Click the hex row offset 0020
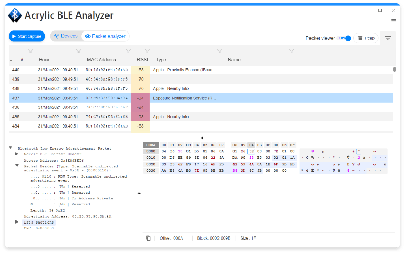Image resolution: width=405 pixels, height=254 pixels. click(x=151, y=164)
